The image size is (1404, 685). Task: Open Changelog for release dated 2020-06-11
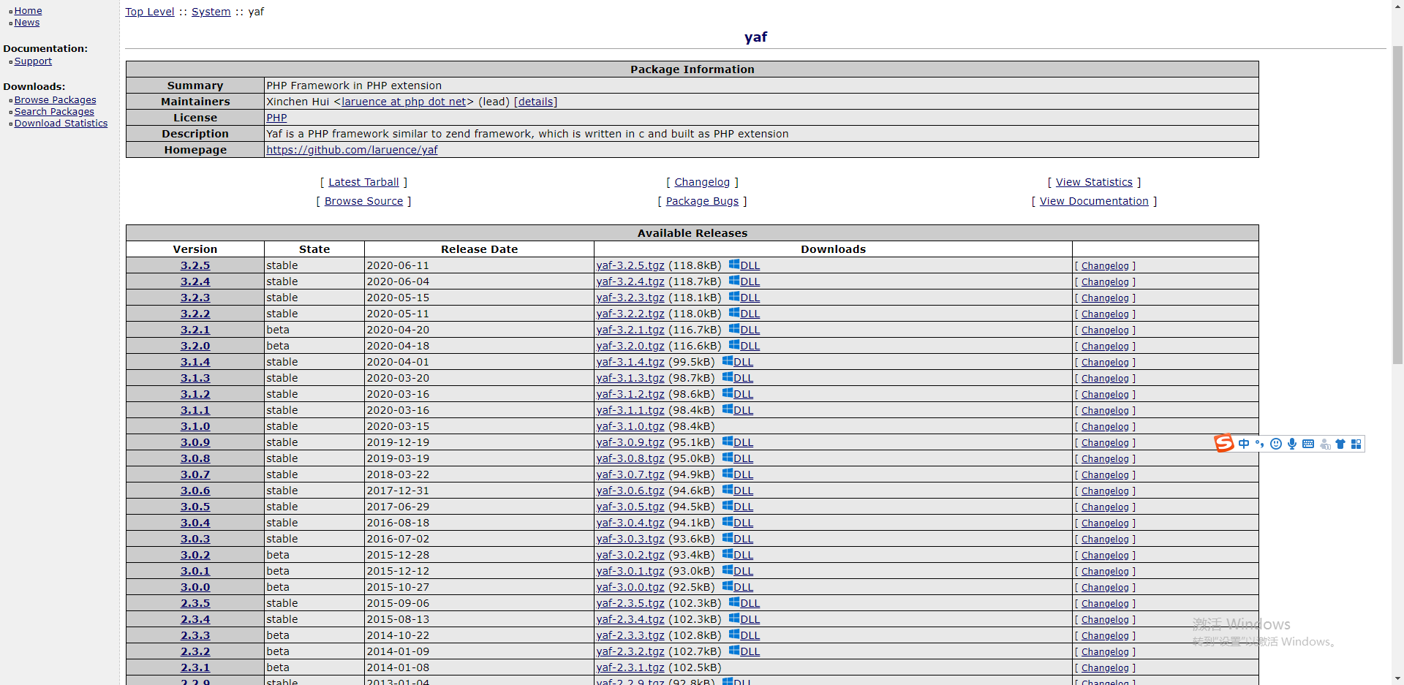pos(1105,266)
